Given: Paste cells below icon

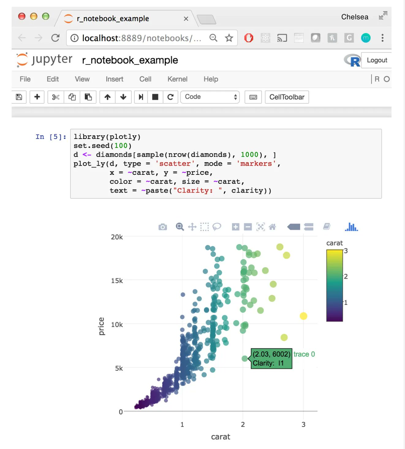Looking at the screenshot, I should tap(88, 97).
